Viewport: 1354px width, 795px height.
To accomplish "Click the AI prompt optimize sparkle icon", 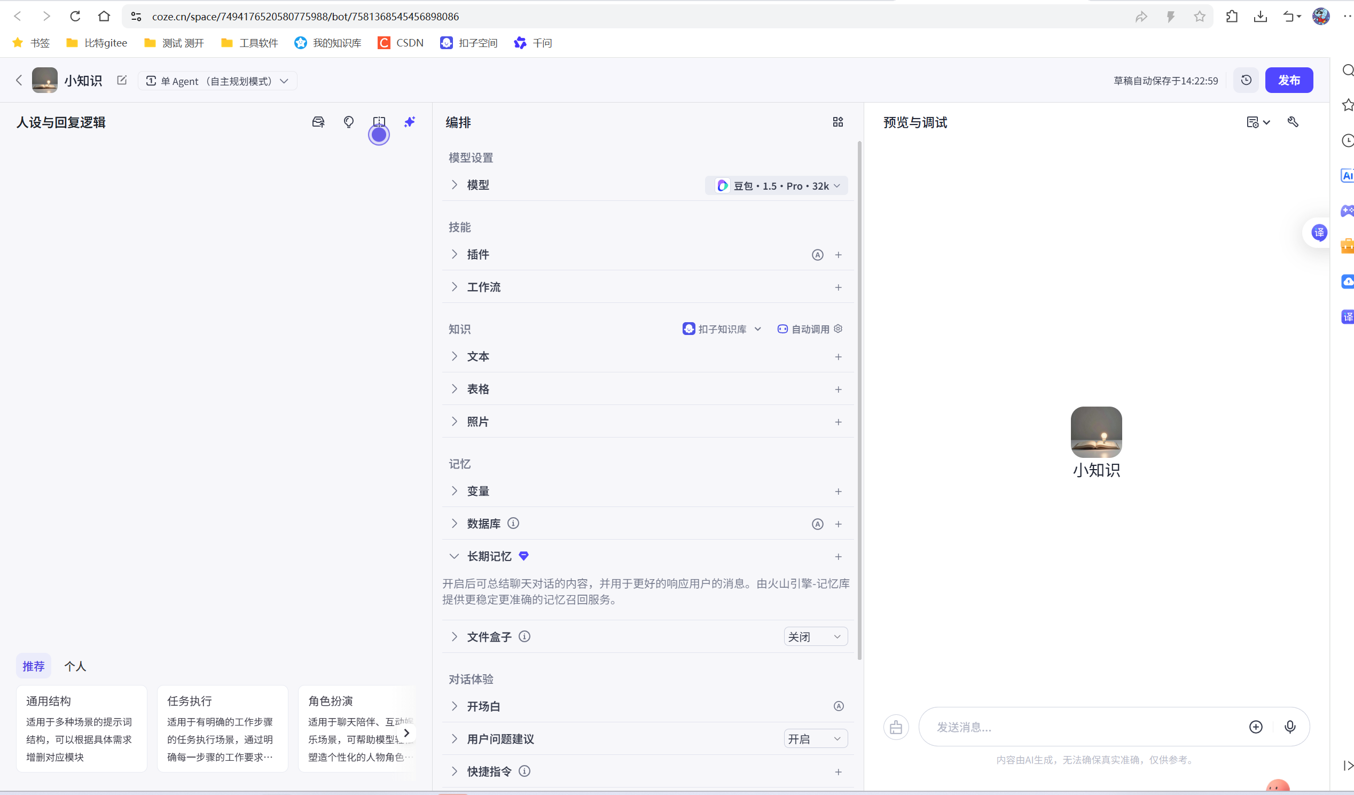I will (410, 122).
